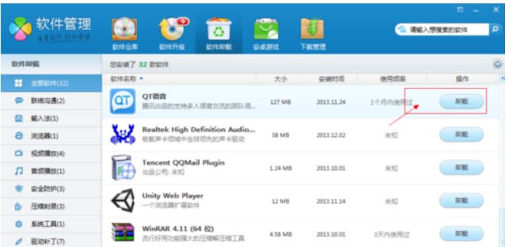
Task: Click the 1.24 MB size cell
Action: (280, 168)
